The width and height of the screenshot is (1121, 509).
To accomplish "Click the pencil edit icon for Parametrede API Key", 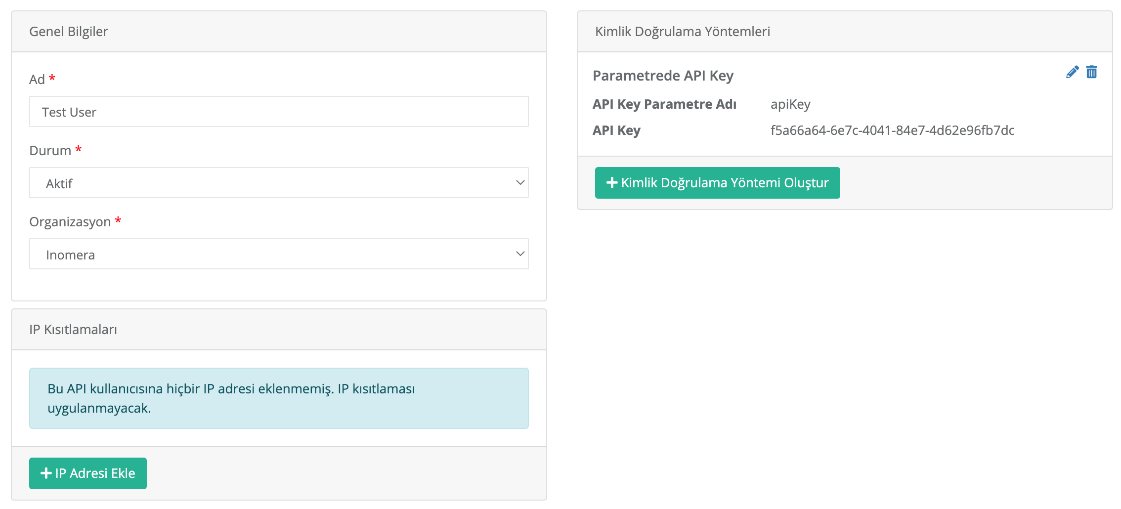I will [1072, 72].
